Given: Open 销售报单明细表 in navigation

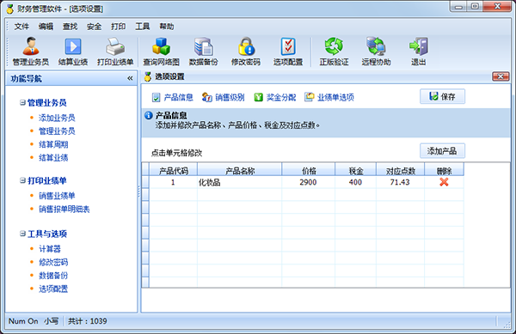Looking at the screenshot, I should tap(64, 209).
